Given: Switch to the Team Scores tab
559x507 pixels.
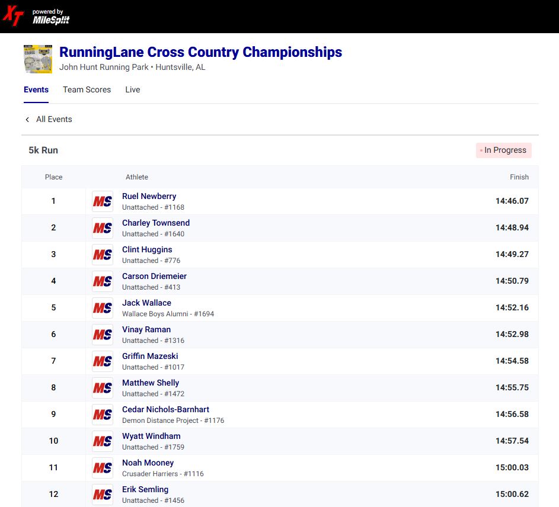Looking at the screenshot, I should click(x=87, y=90).
